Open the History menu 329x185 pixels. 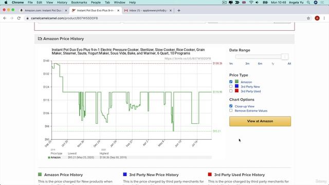62,3
